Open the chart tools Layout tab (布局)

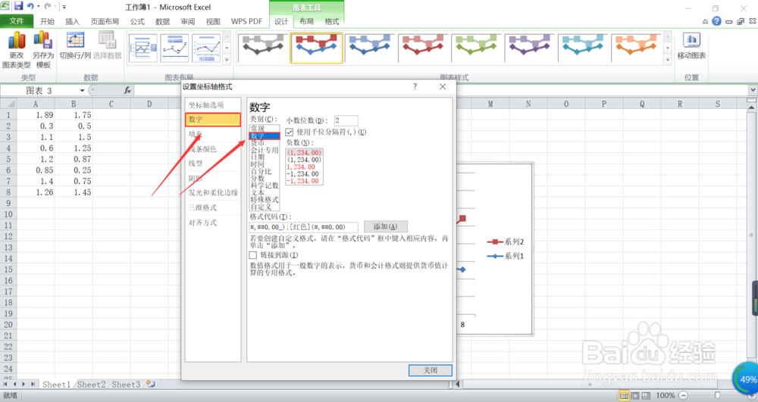coord(306,21)
